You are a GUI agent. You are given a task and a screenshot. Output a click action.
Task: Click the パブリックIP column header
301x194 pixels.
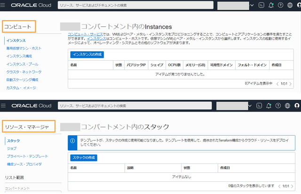pyautogui.click(x=136, y=65)
